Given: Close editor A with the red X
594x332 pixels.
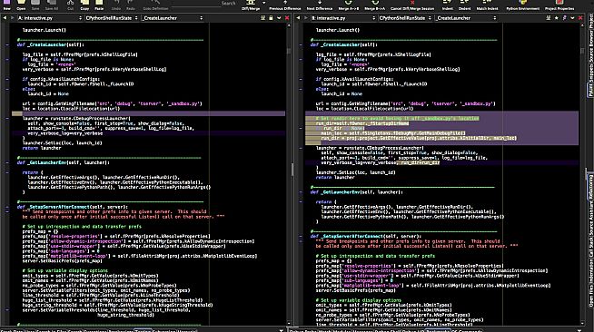Looking at the screenshot, I should pyautogui.click(x=287, y=18).
